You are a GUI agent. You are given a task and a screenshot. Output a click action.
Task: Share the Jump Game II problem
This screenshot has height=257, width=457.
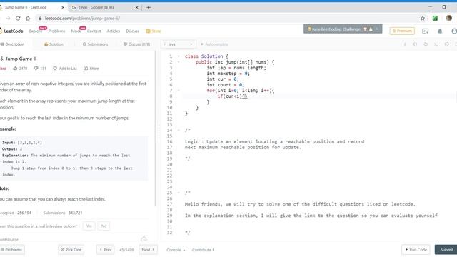(91, 69)
